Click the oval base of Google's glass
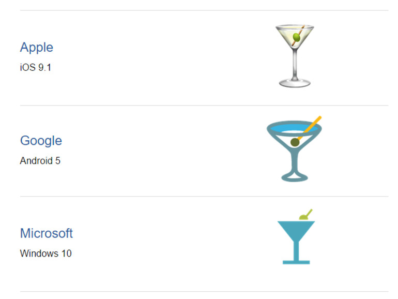Viewport: 398px width, 299px height. 295,176
